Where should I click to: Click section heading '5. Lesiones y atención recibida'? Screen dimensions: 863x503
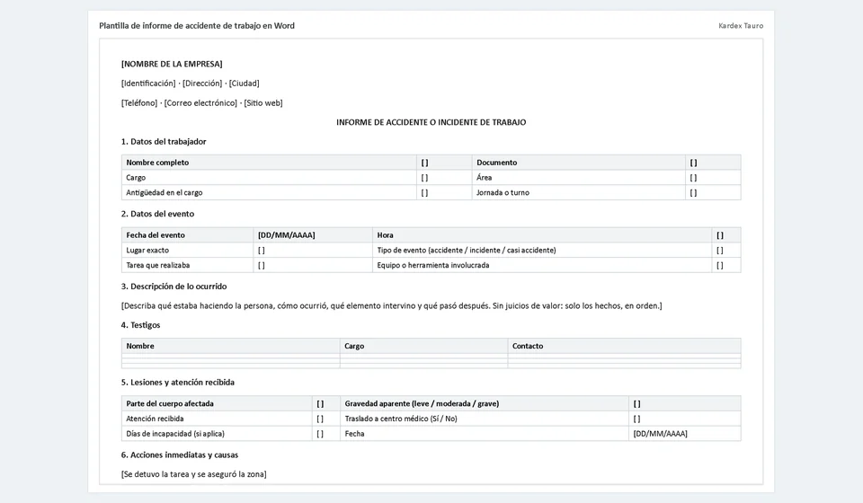click(x=178, y=382)
